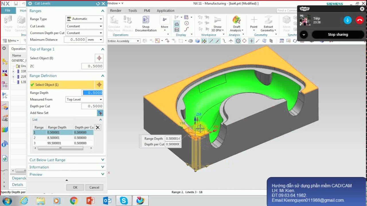The width and height of the screenshot is (367, 206).
Task: Click the ZC value field
Action: (x=92, y=66)
